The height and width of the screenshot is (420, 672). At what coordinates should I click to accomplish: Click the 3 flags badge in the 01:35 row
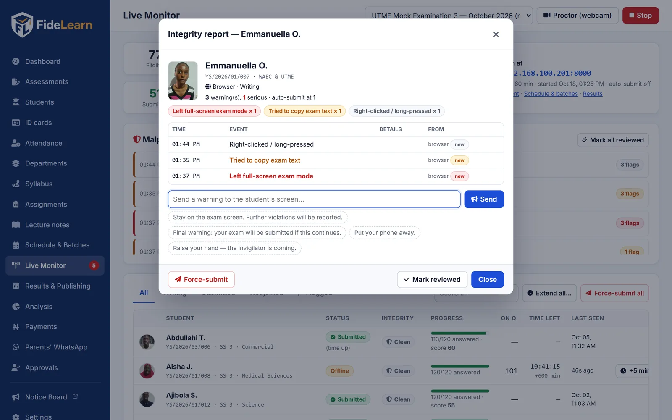coord(630,194)
